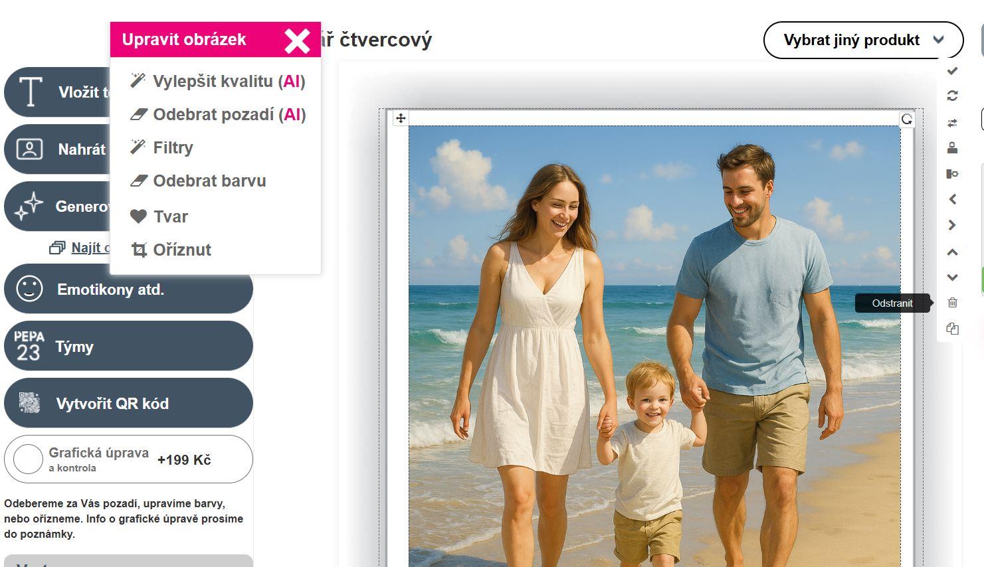Click the rotate handle on image corner

tap(907, 119)
